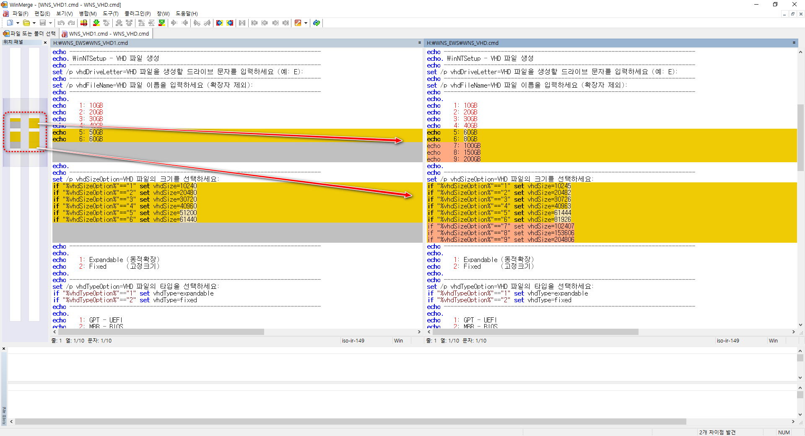Open left pane WNS_VHD1.cmd header menu
This screenshot has height=436, width=805.
click(x=419, y=43)
